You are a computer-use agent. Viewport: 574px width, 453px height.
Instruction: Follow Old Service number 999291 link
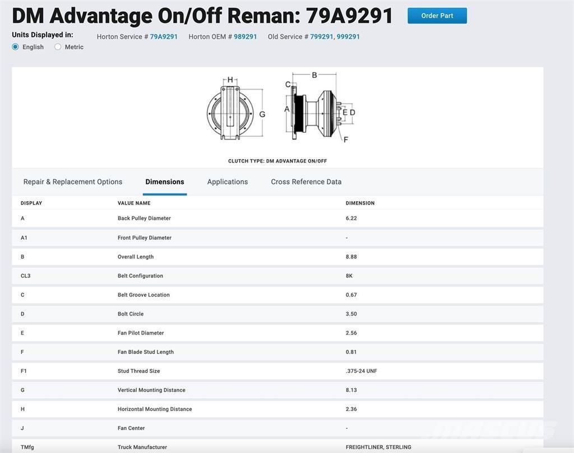[x=349, y=36]
